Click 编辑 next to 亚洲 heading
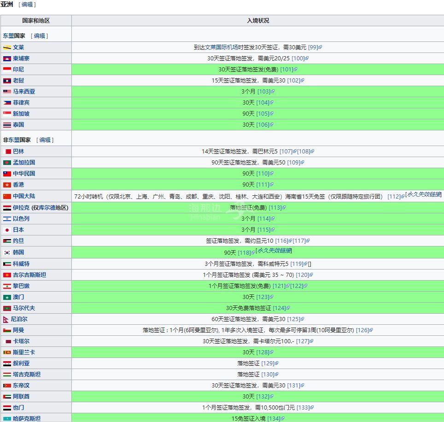Viewport: 444px width, 422px height. pos(27,4)
